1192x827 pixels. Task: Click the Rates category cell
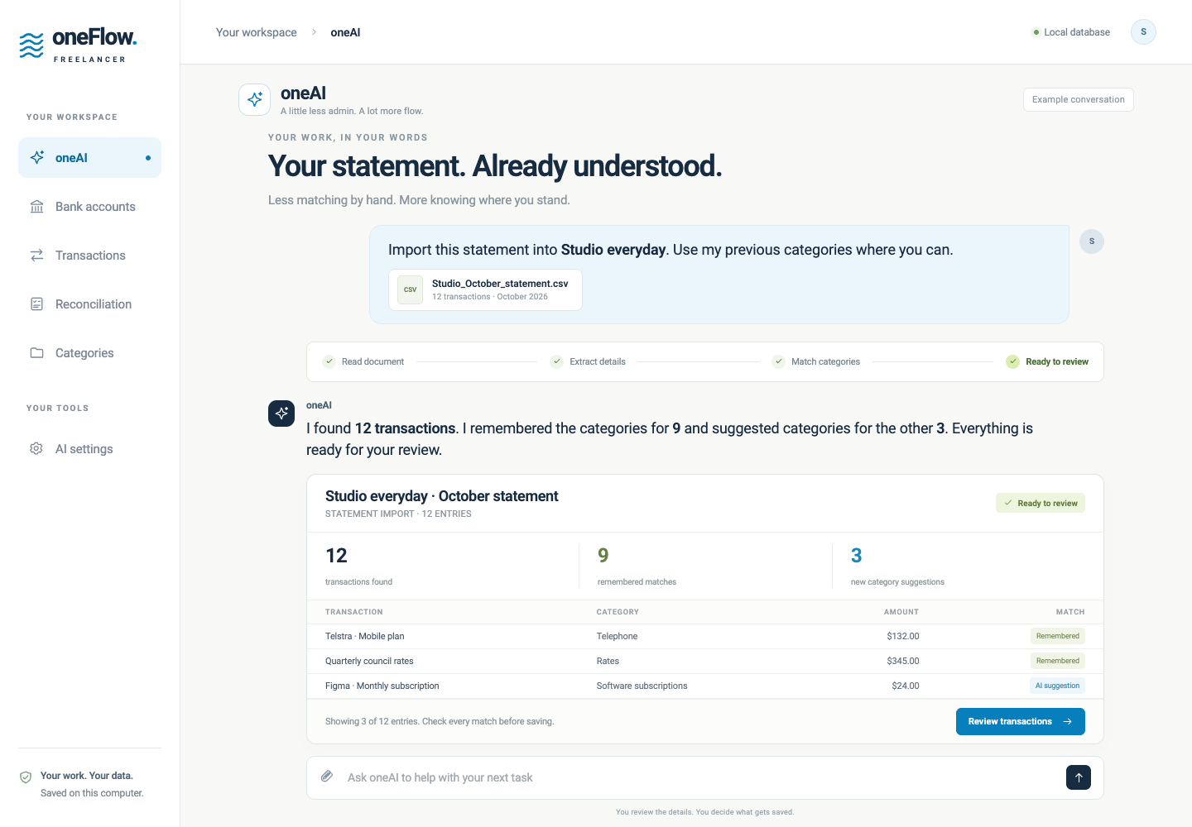click(x=608, y=661)
